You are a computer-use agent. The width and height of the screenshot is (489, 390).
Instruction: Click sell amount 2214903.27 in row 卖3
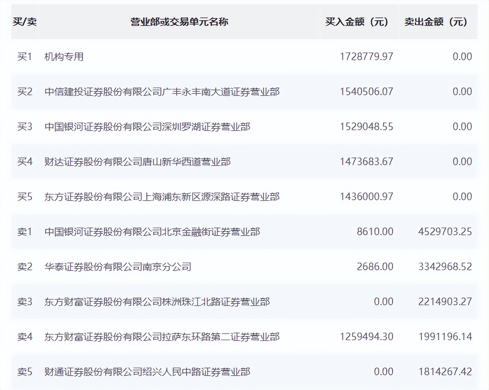445,301
